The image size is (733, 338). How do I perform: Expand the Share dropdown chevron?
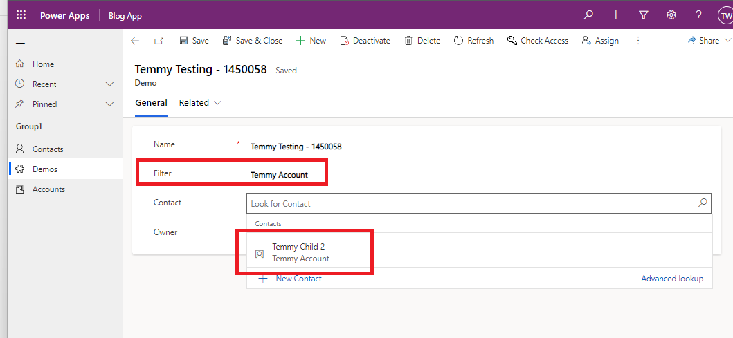pyautogui.click(x=727, y=41)
